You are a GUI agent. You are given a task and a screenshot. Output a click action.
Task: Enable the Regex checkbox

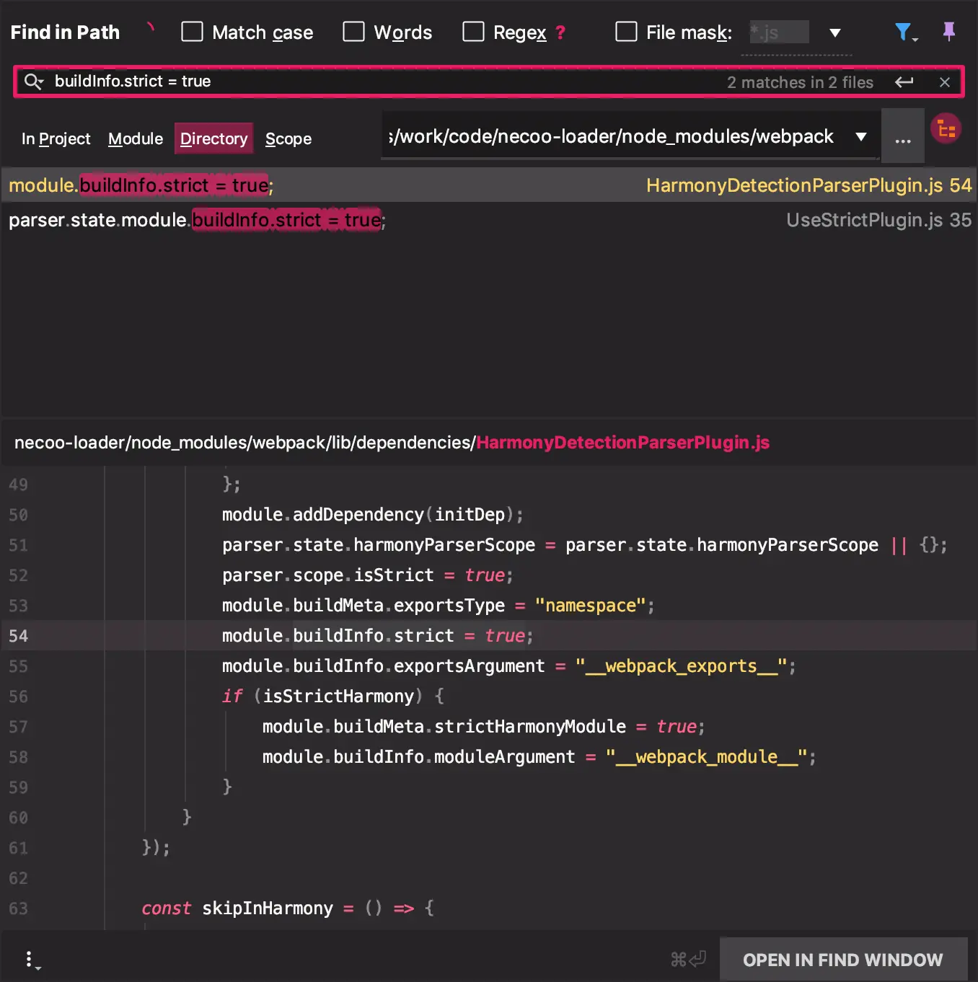pos(473,32)
